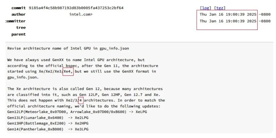Click the Gen12LP(Meteorlake_0x07D00 line
This screenshot has width=276, height=138.
[x=77, y=112]
